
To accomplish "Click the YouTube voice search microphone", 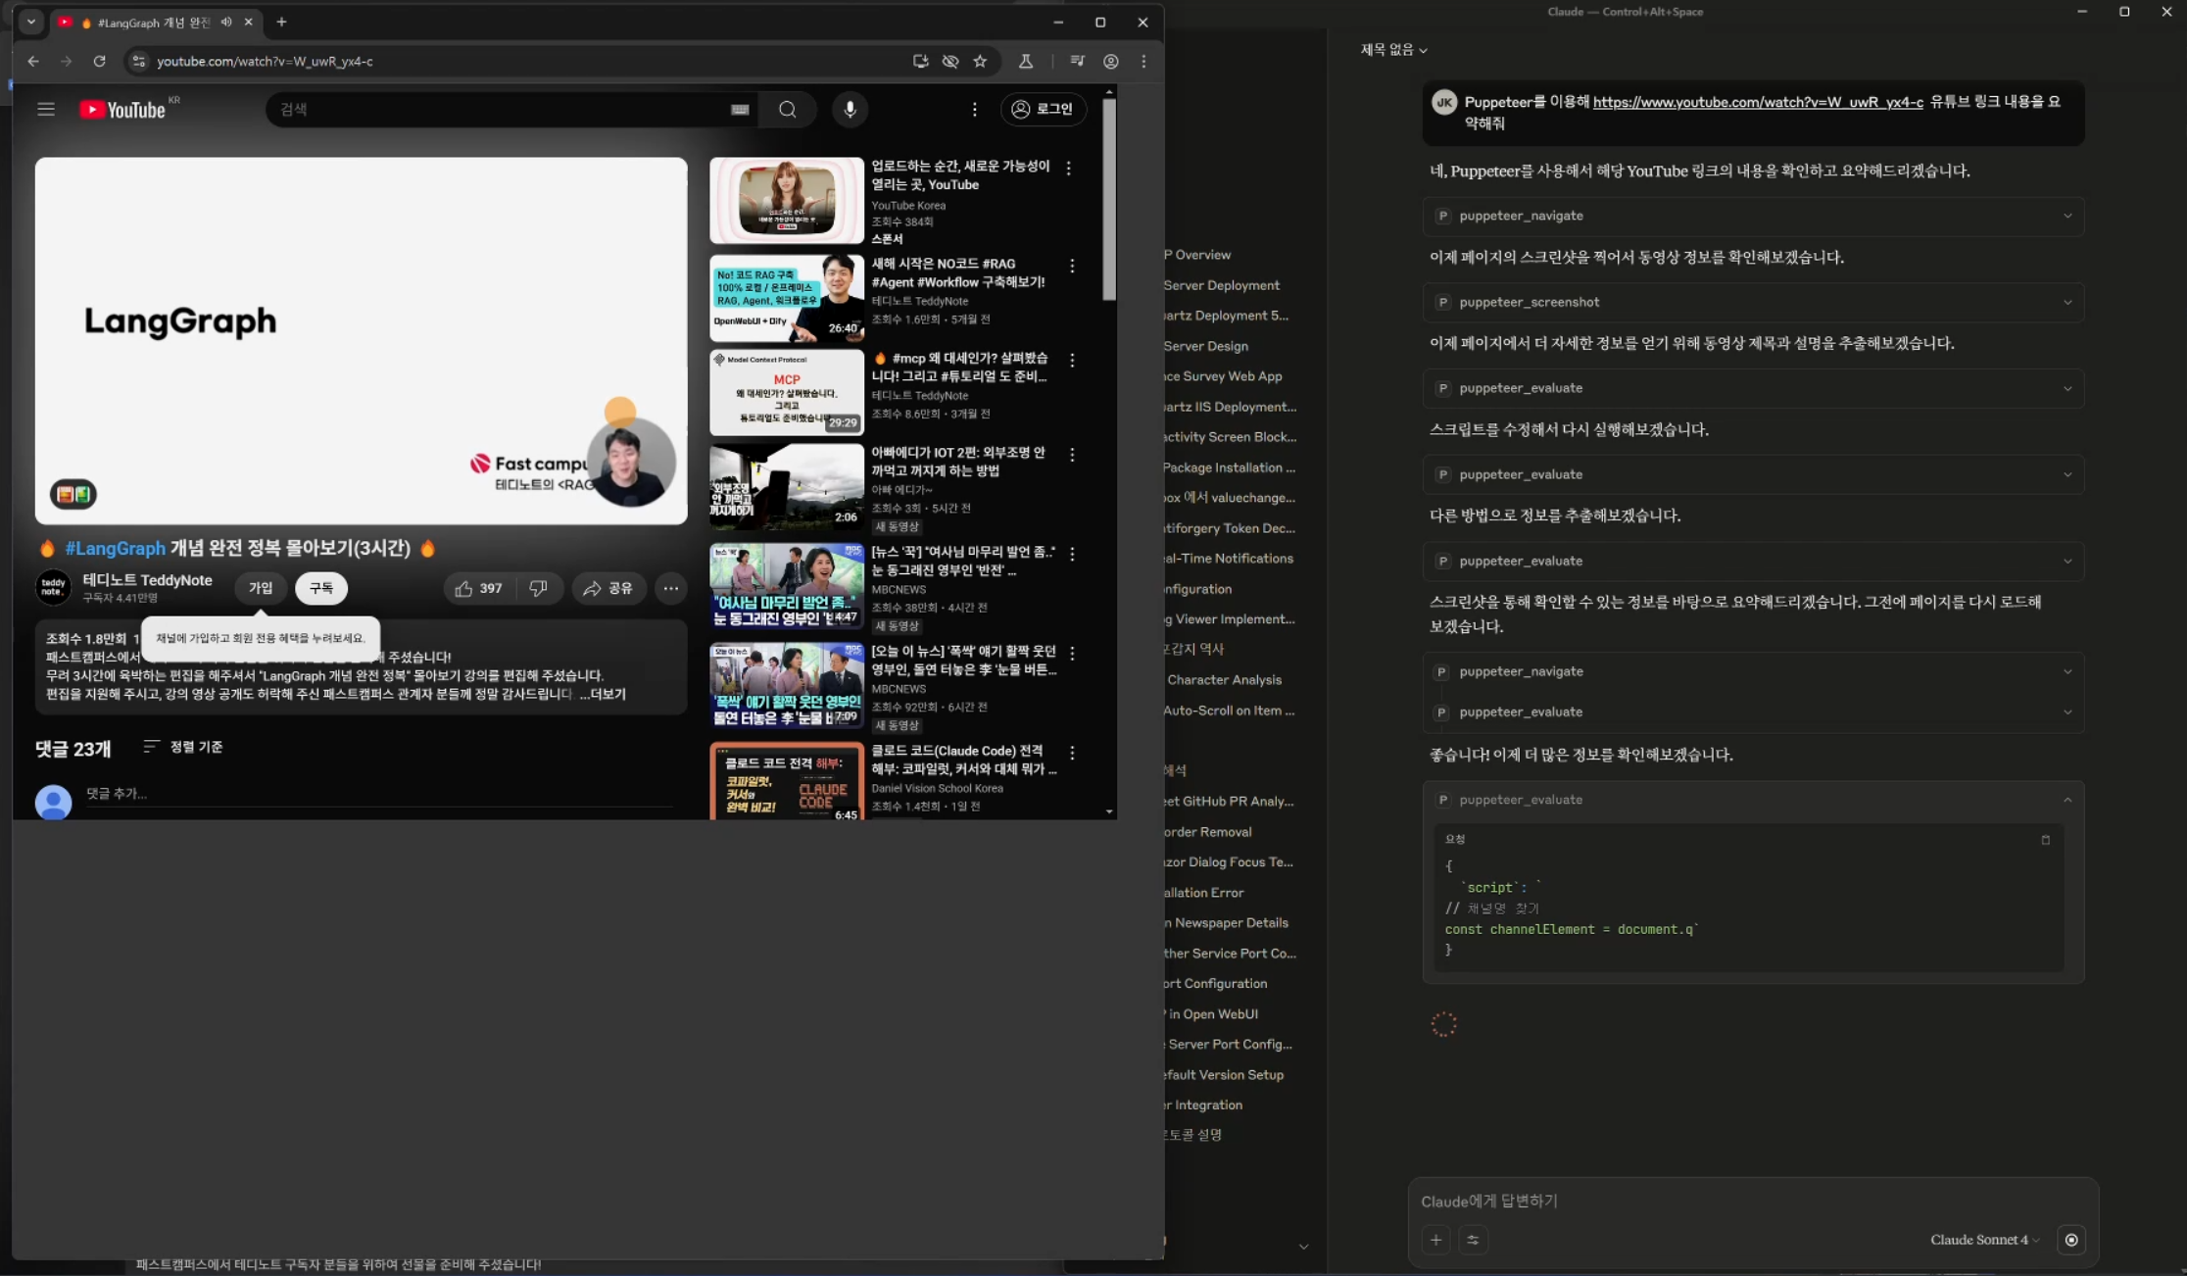I will click(850, 109).
